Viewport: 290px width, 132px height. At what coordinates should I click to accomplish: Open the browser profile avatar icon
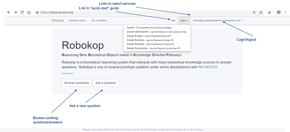click(279, 12)
